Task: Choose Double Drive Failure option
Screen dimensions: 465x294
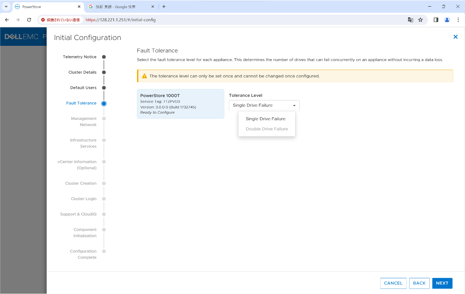Action: pyautogui.click(x=267, y=129)
